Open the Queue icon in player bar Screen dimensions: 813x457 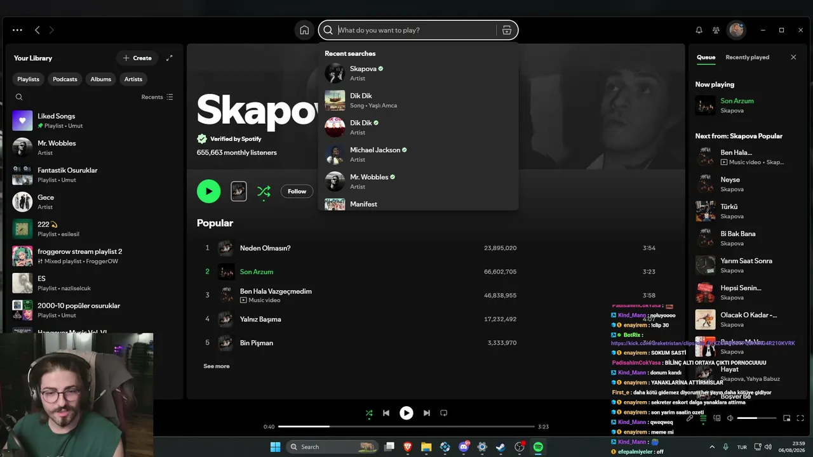pyautogui.click(x=703, y=418)
